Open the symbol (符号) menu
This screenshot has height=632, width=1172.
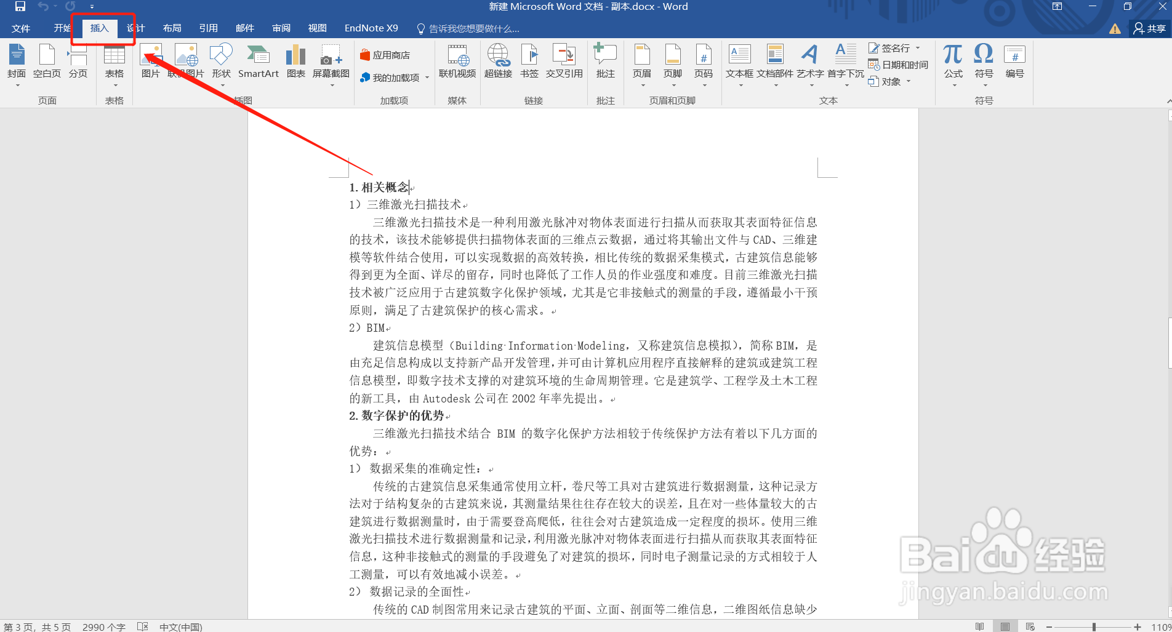(984, 64)
